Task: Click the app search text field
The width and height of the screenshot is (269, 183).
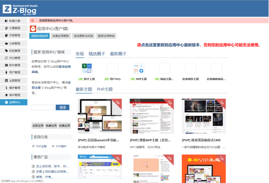Action: (x=43, y=107)
